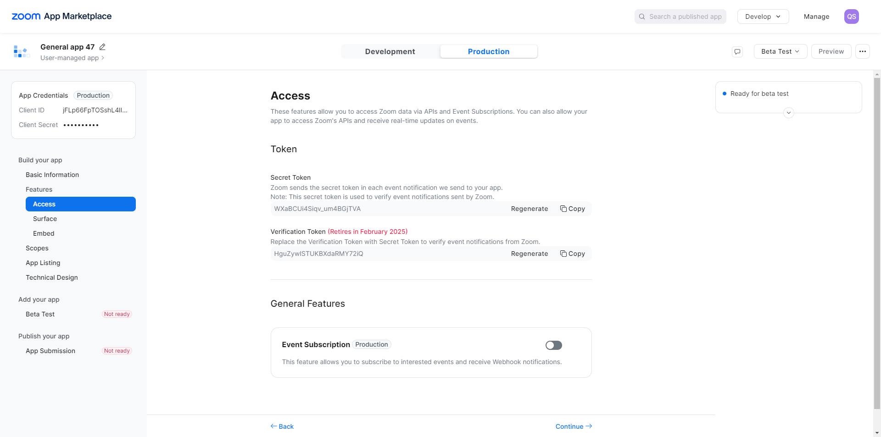The width and height of the screenshot is (881, 437).
Task: Switch to the Development tab
Action: [x=390, y=51]
